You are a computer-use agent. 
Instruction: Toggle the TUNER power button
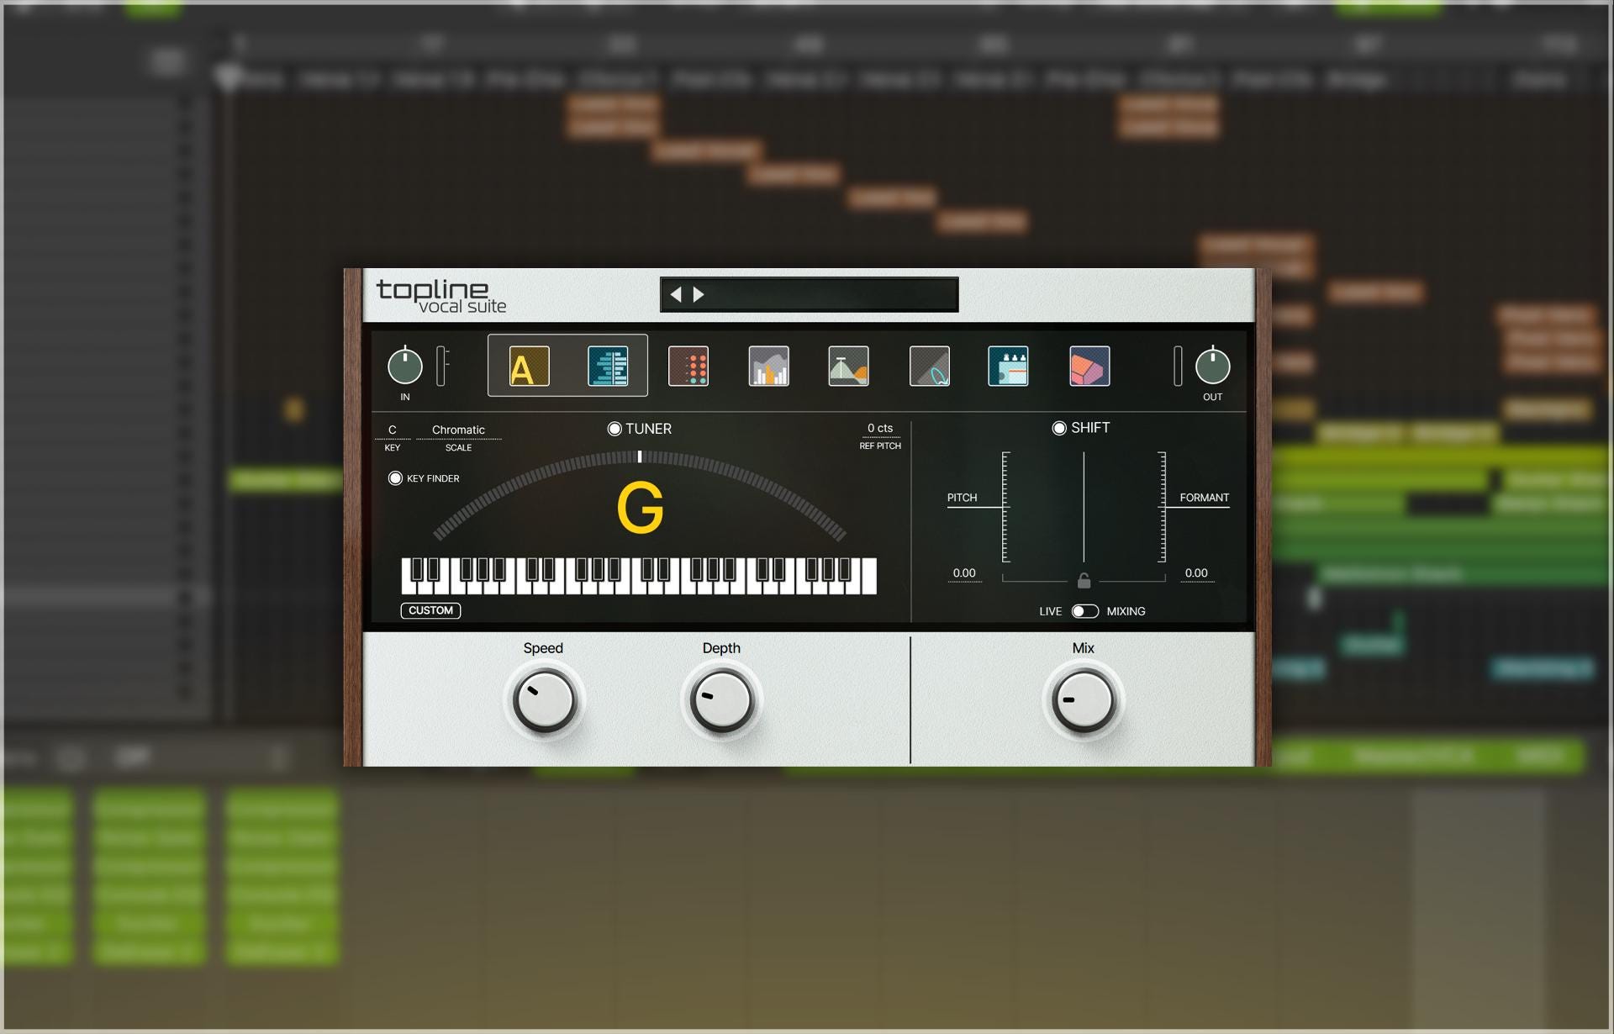click(x=614, y=429)
